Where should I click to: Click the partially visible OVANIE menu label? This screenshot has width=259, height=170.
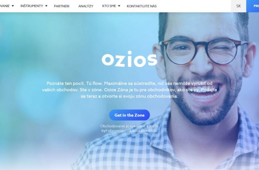(5, 6)
